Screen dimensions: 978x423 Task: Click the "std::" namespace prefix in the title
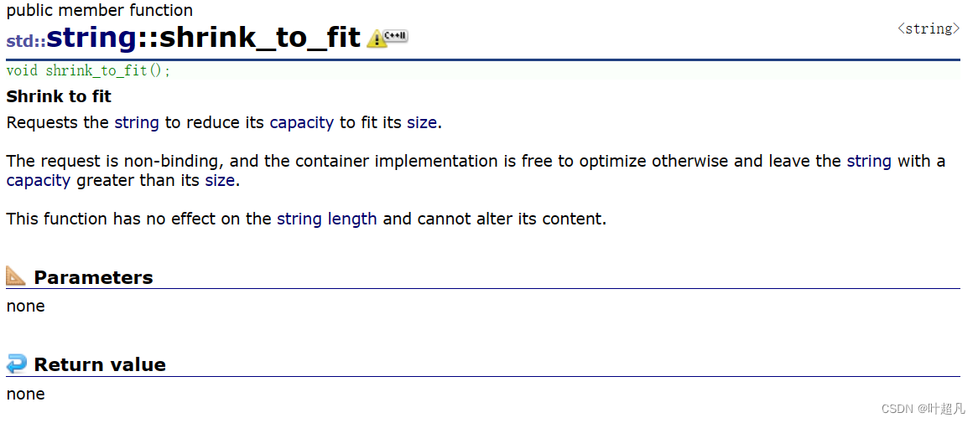(x=26, y=40)
